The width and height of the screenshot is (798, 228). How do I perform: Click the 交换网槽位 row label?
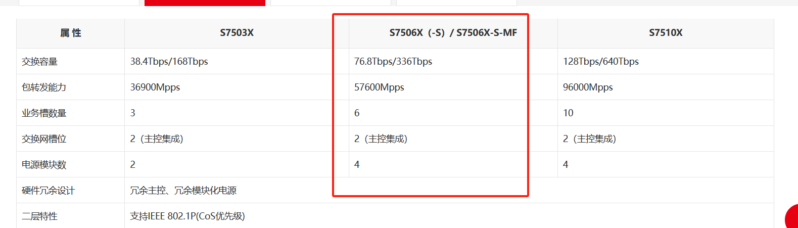pyautogui.click(x=44, y=139)
